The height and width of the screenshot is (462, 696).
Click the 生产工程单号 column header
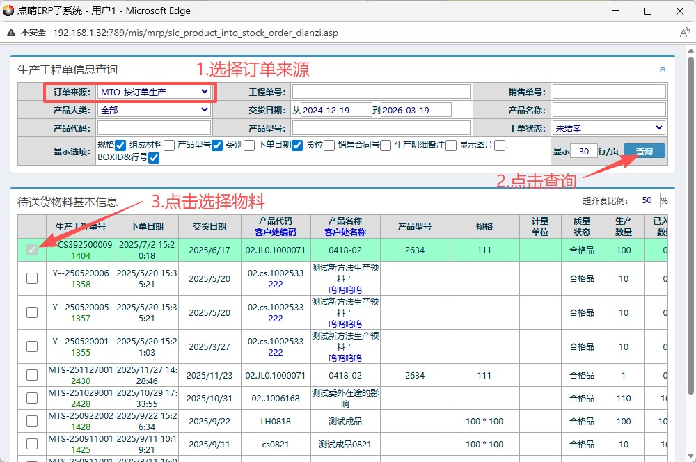(x=81, y=226)
